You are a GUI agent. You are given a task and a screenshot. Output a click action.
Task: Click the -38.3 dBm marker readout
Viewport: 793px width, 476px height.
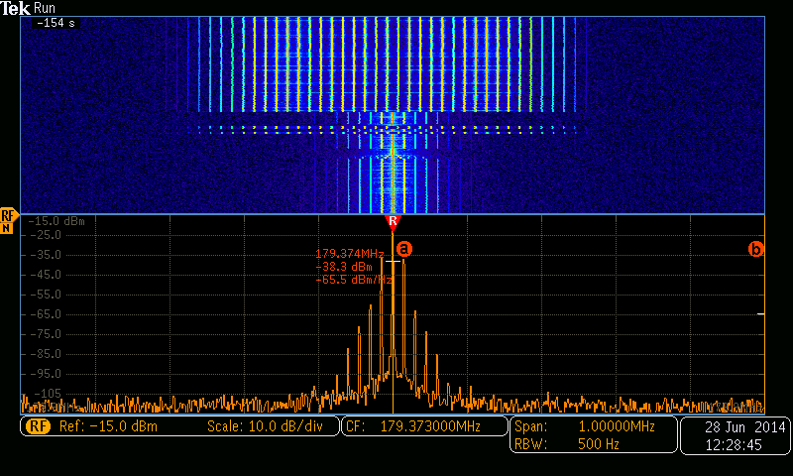[x=344, y=267]
